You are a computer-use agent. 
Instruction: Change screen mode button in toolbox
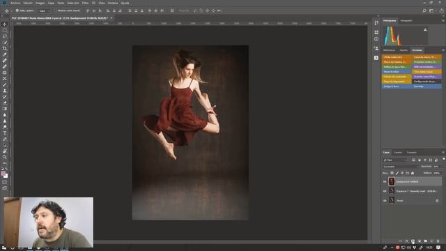[5, 188]
